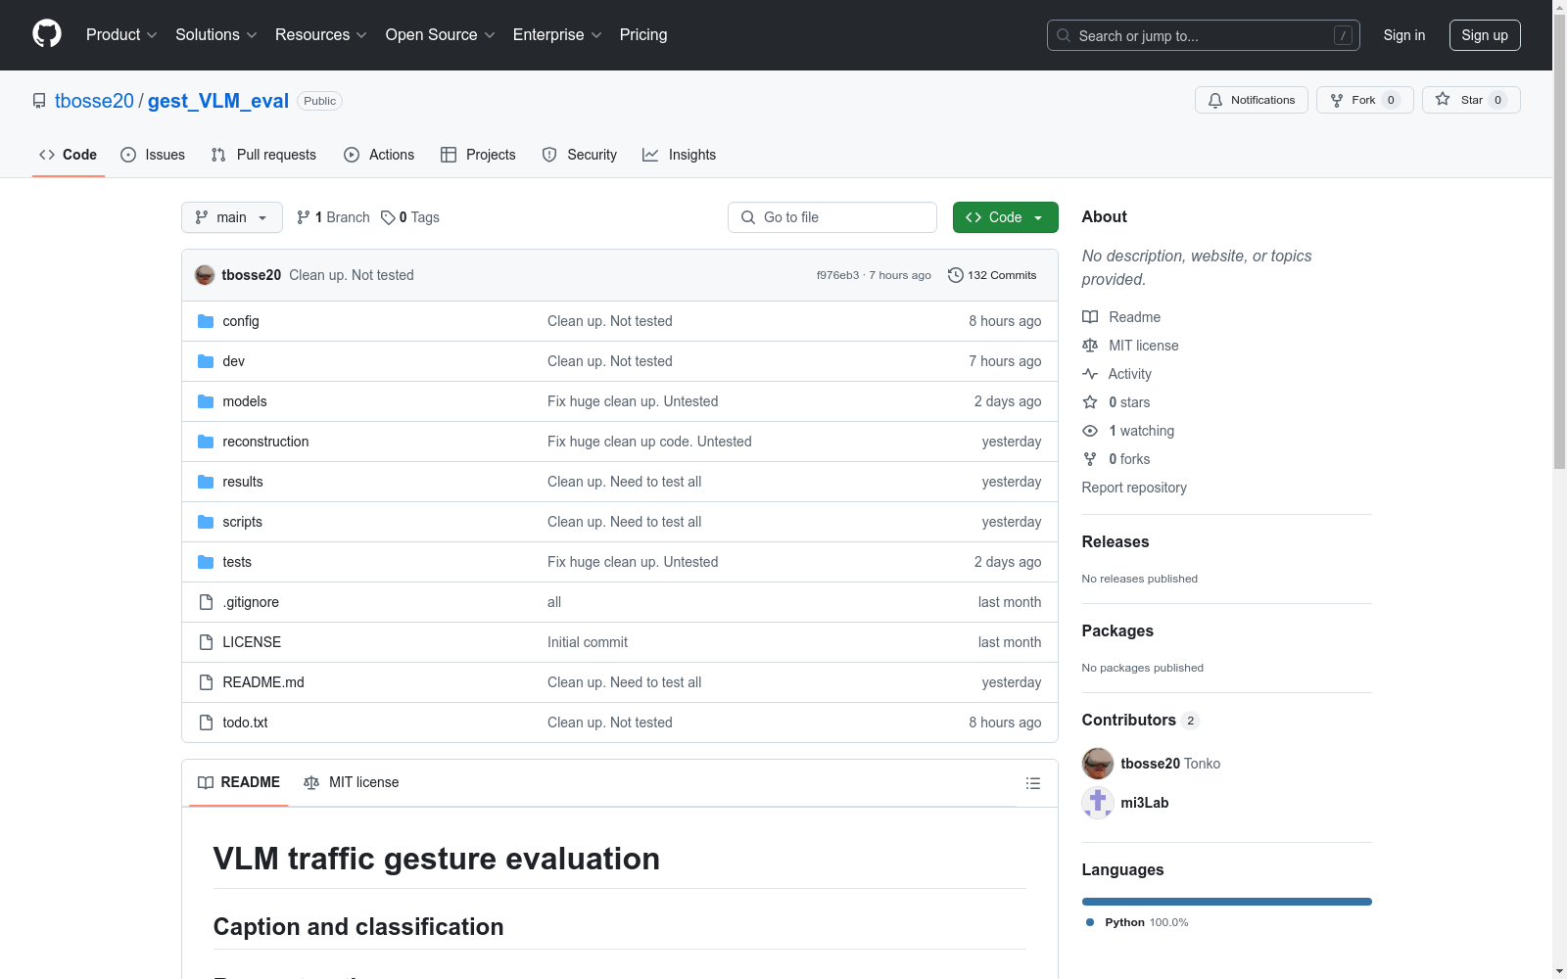Switch to the Projects tab
Viewport: 1567px width, 979px height.
coord(478,155)
